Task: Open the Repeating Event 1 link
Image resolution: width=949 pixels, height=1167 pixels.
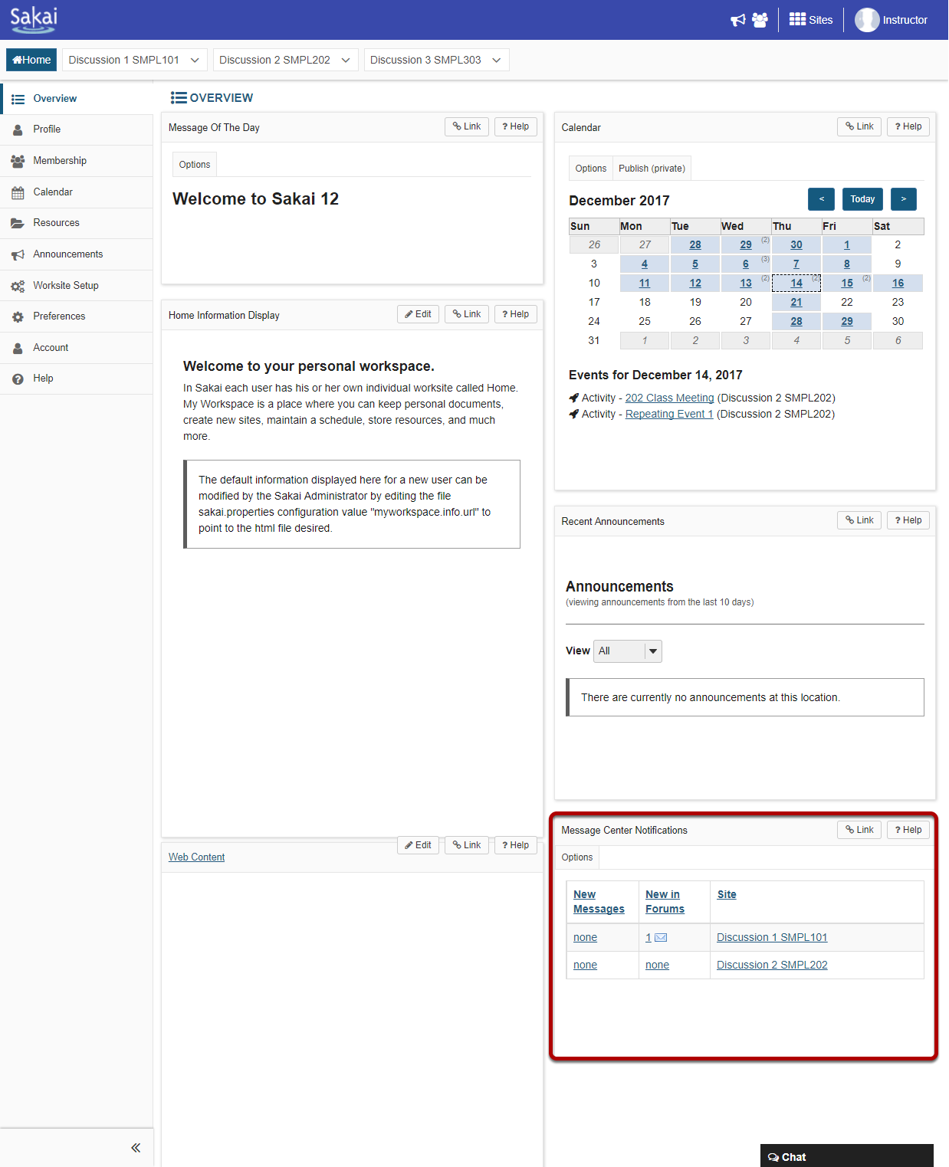Action: pos(669,415)
